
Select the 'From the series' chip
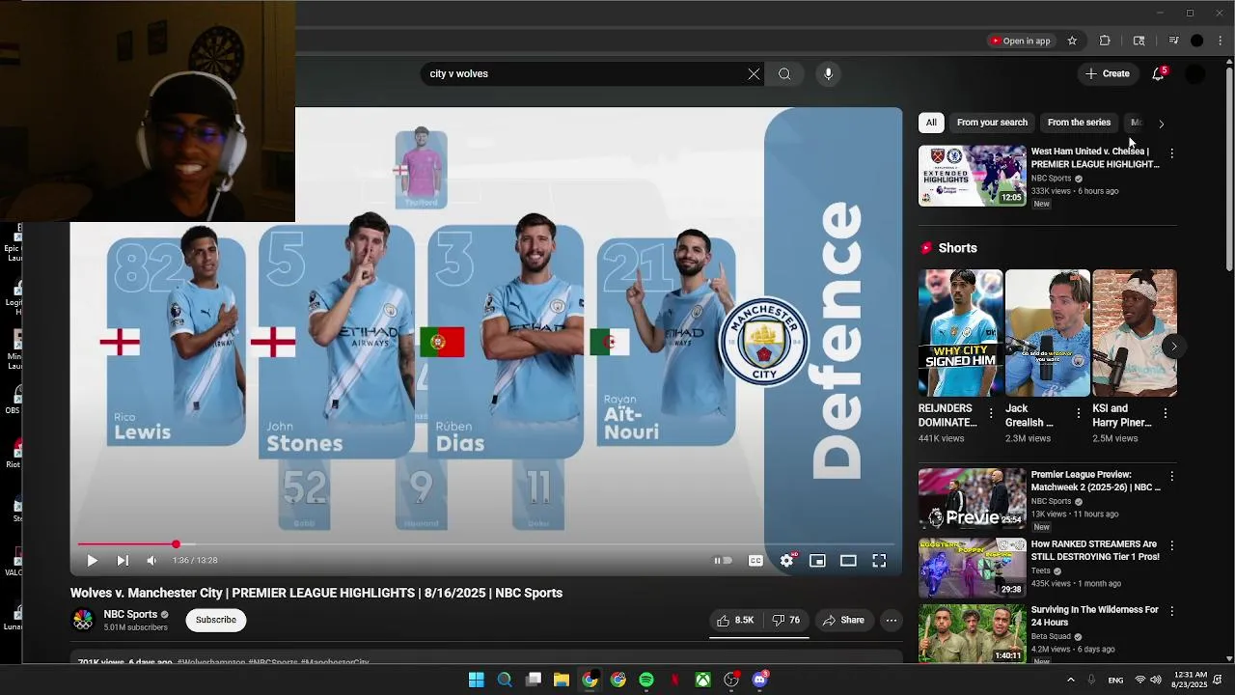1079,123
